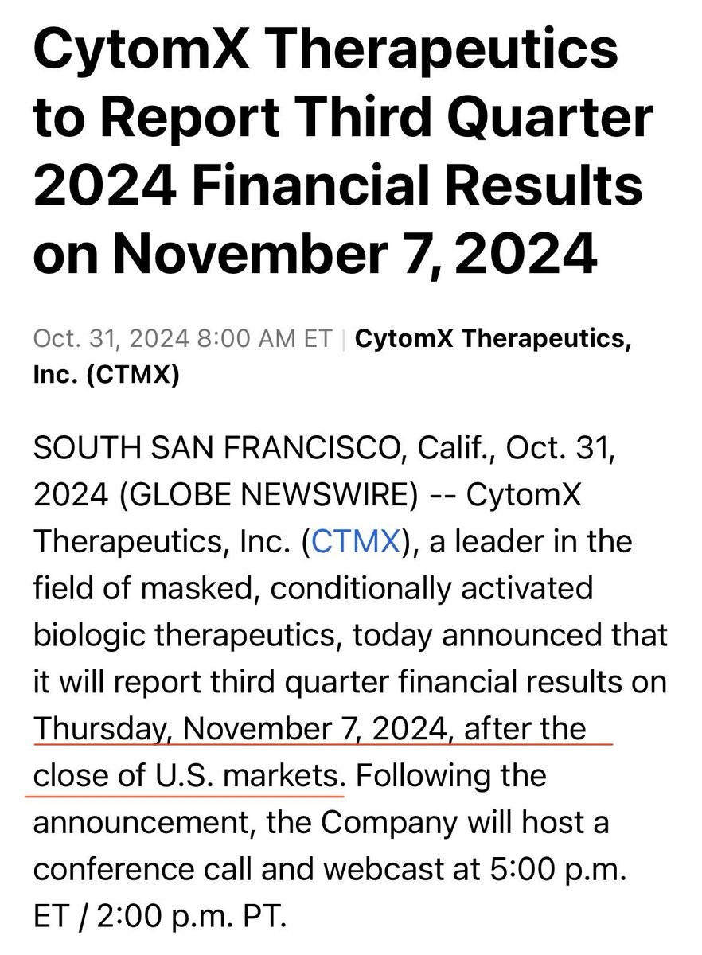
Task: Click the words Following the
Action: pyautogui.click(x=451, y=775)
